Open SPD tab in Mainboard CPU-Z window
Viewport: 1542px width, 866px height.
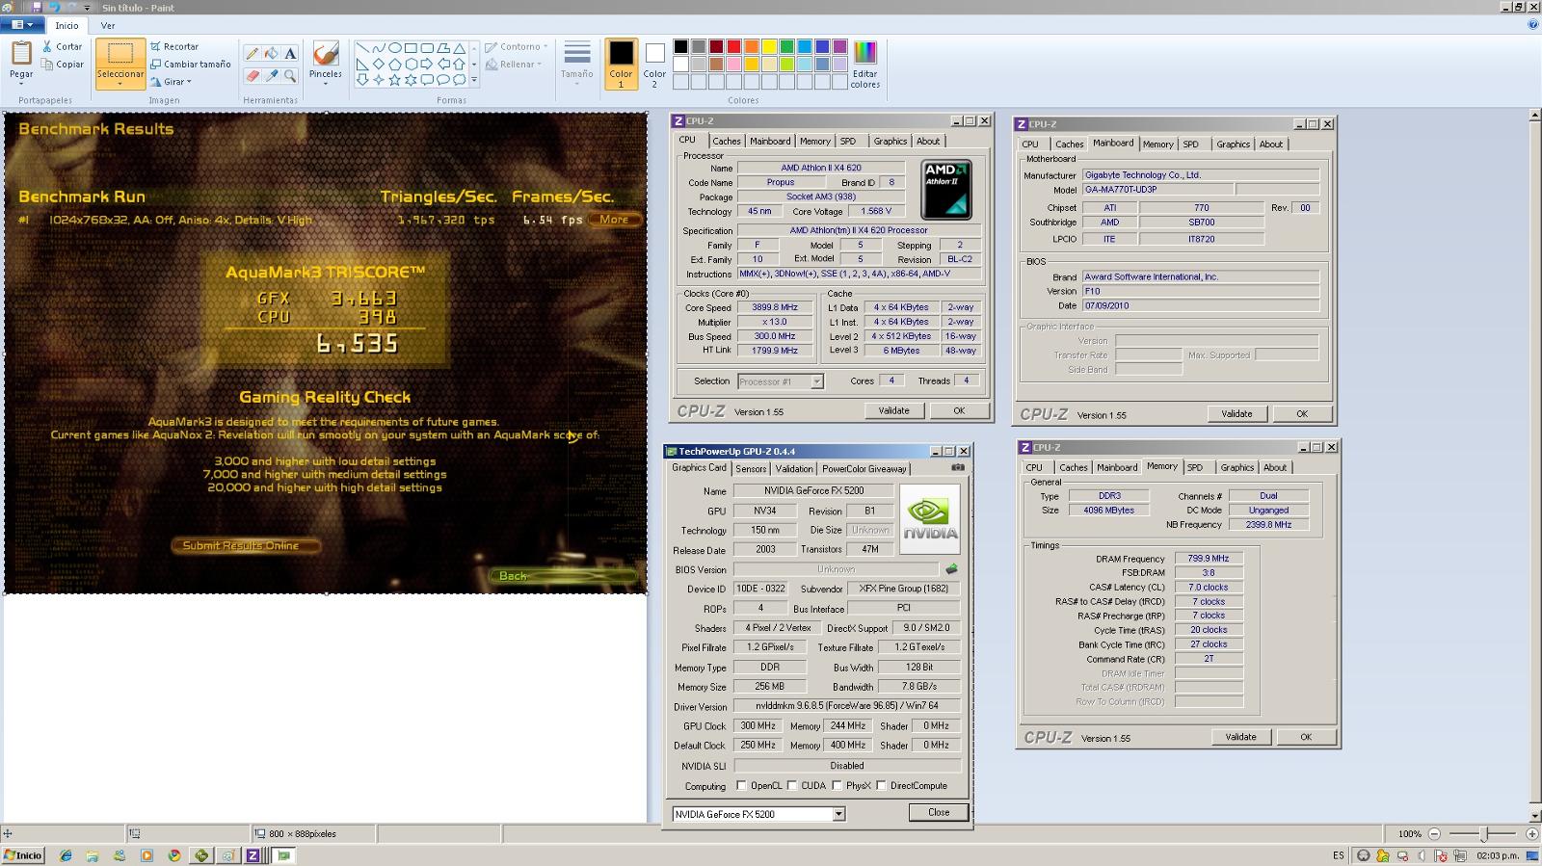pyautogui.click(x=1191, y=144)
